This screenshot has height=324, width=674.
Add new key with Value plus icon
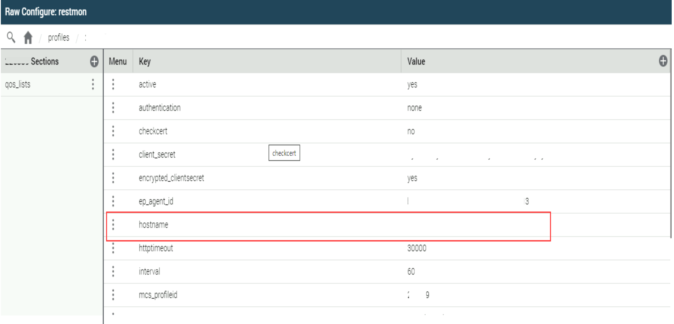point(663,61)
